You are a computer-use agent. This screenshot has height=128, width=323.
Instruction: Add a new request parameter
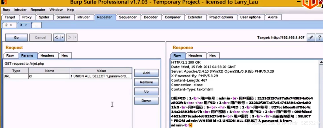tap(146, 73)
